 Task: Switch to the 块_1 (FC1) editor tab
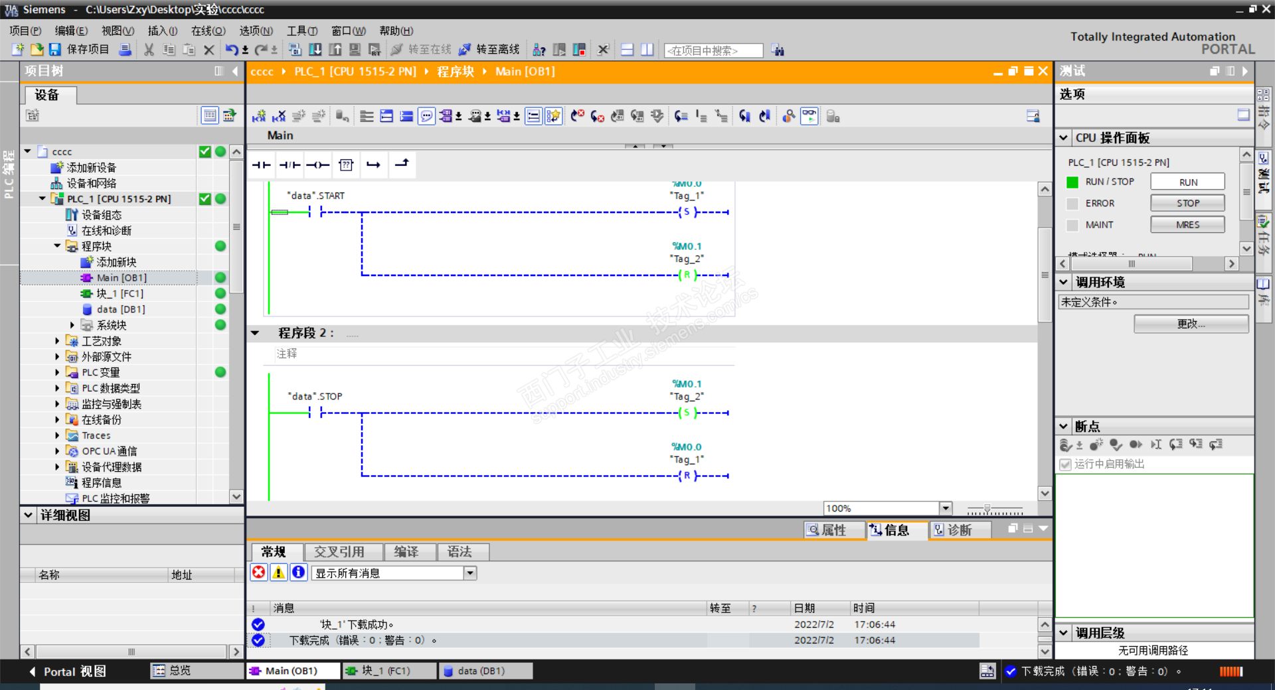[x=389, y=671]
